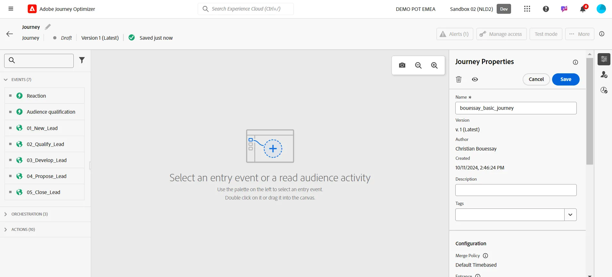This screenshot has height=277, width=612.
Task: Show the Merge Policy info tooltip
Action: pos(485,256)
